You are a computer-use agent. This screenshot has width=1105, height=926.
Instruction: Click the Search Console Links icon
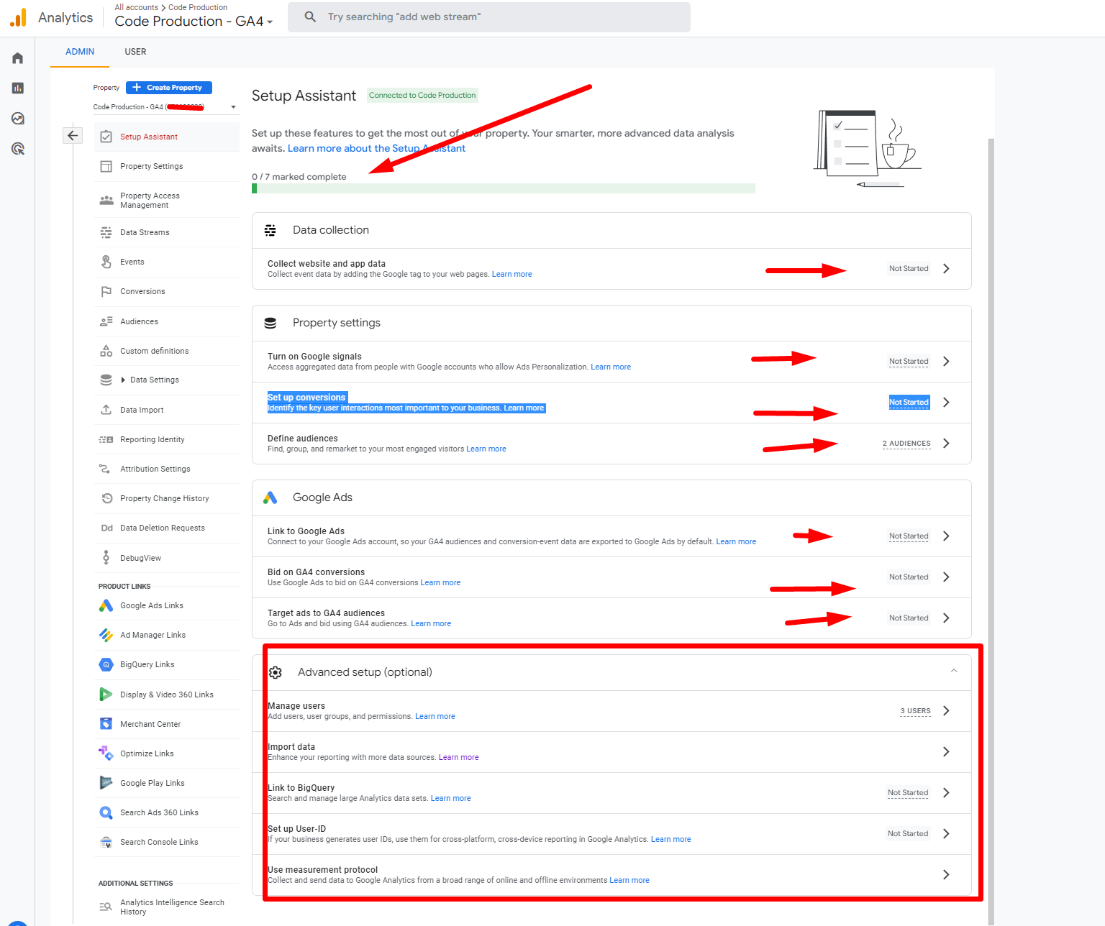[x=106, y=842]
